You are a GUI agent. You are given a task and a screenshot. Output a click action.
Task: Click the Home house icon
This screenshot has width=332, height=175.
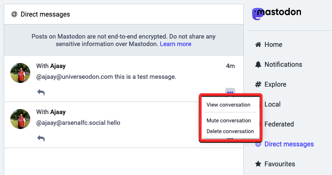click(x=258, y=44)
